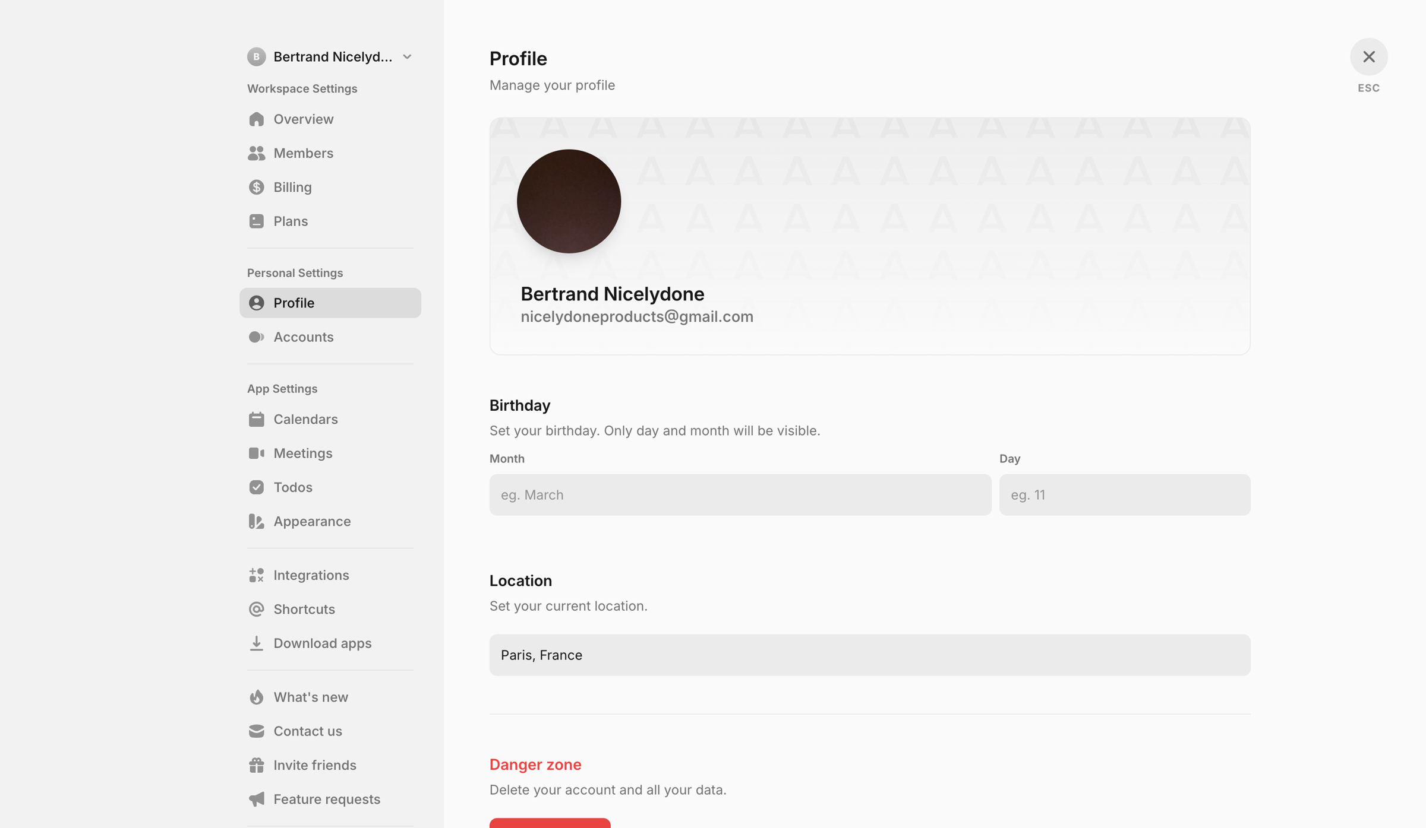Screen dimensions: 1426x828
Task: Click the Accounts toggle-shaped icon
Action: pyautogui.click(x=256, y=337)
